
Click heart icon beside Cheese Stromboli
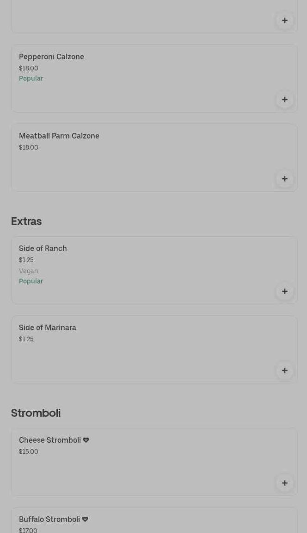tap(86, 440)
